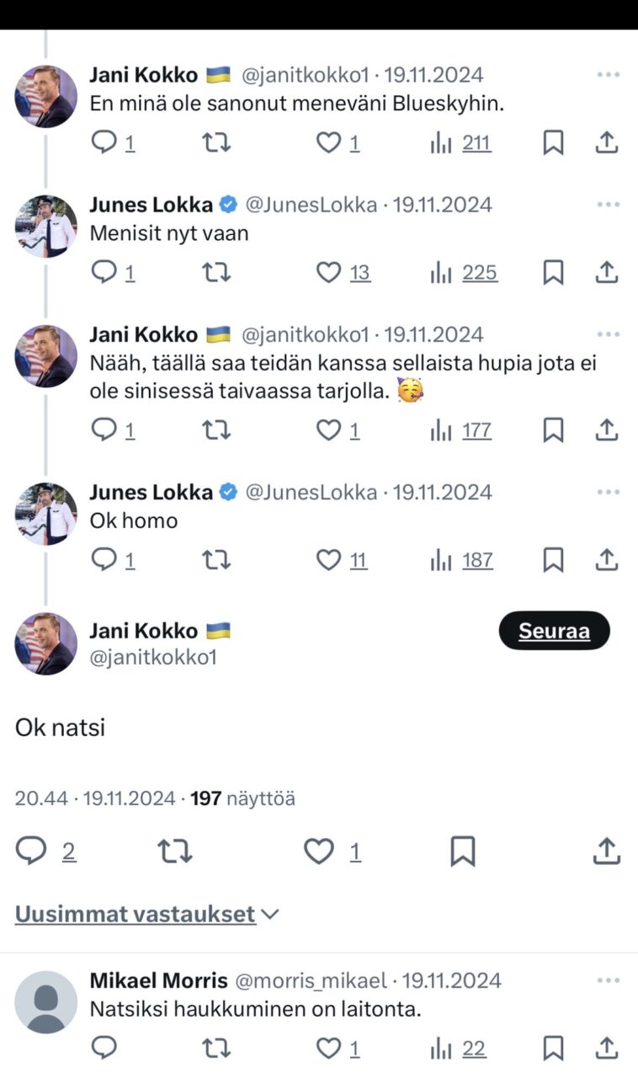Reply to the "Ok homo" tweet

(x=104, y=560)
